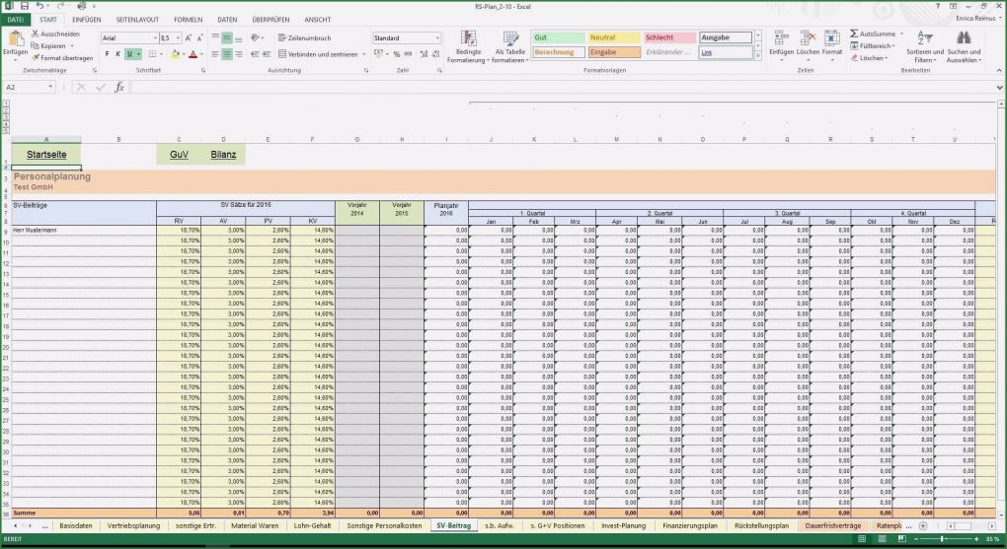Click Zellen Einfügen insert cells icon
1007x549 pixels.
point(781,38)
